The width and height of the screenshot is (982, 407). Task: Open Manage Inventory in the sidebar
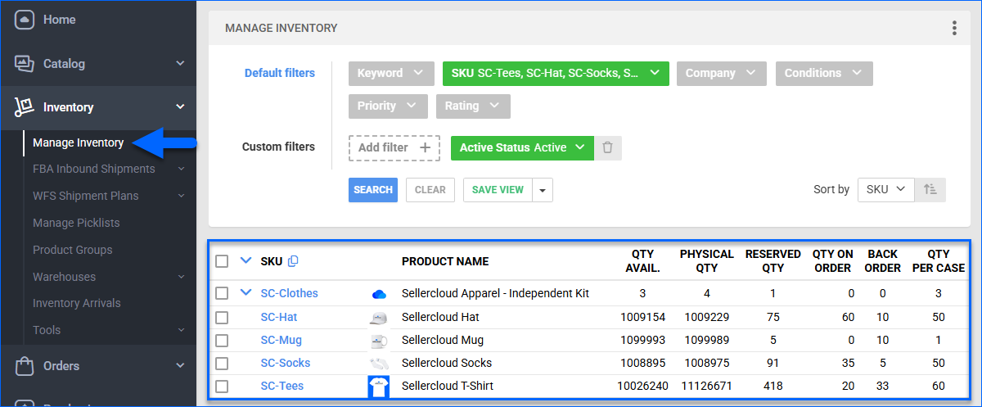pos(79,142)
